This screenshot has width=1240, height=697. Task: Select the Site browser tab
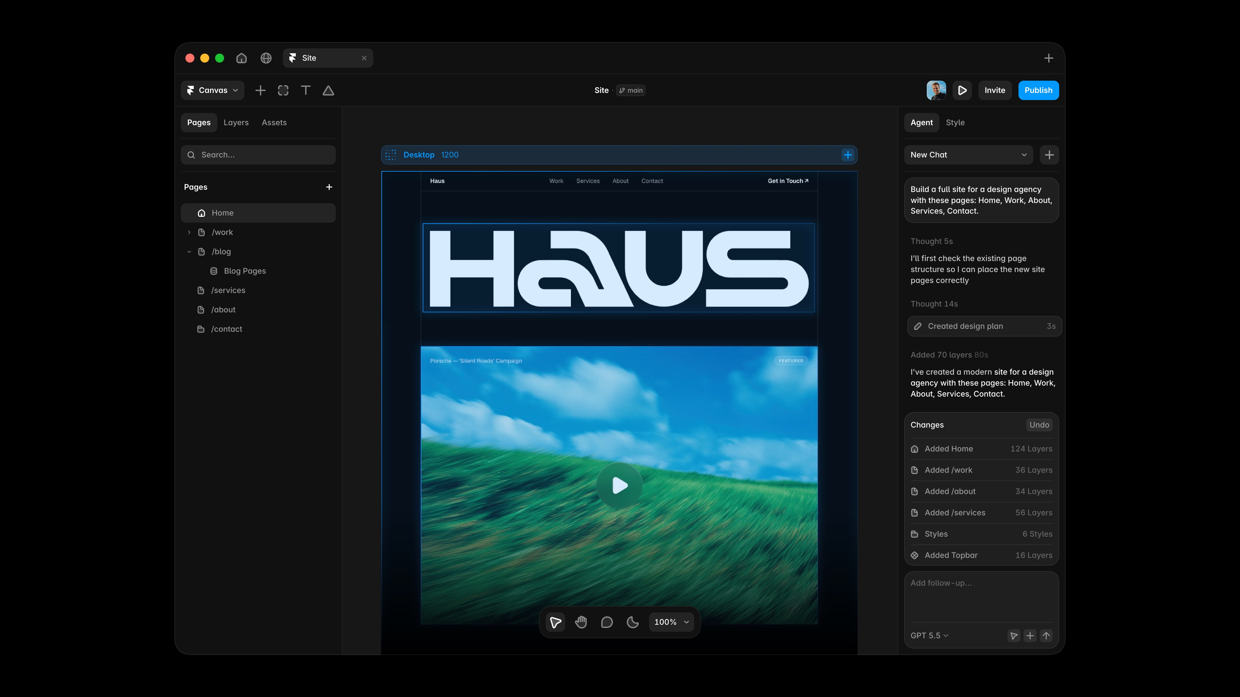pyautogui.click(x=328, y=58)
